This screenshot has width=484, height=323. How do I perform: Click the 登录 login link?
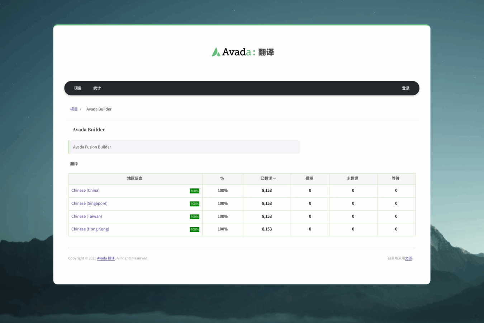[x=405, y=88]
